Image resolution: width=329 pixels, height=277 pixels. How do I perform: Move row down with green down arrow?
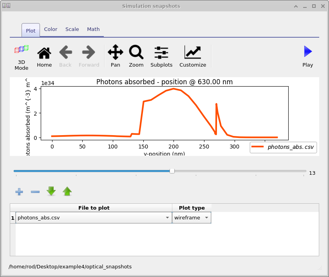(x=51, y=191)
